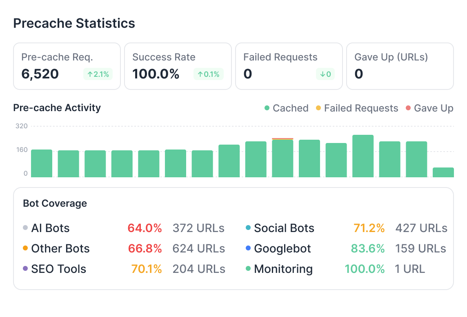Click the green Cached legend dot
The width and height of the screenshot is (467, 317).
click(267, 108)
